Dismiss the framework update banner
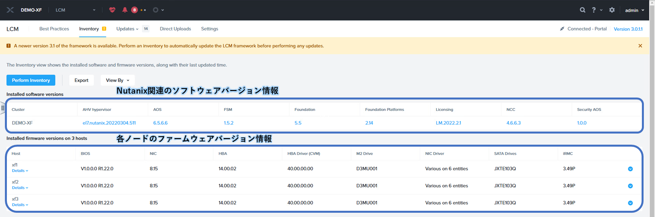 [x=640, y=46]
